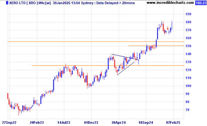Click the 18Sep24 date label
The height and width of the screenshot is (126, 207).
pyautogui.click(x=145, y=123)
